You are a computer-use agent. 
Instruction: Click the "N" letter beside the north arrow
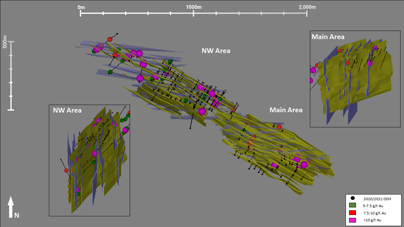(17, 215)
